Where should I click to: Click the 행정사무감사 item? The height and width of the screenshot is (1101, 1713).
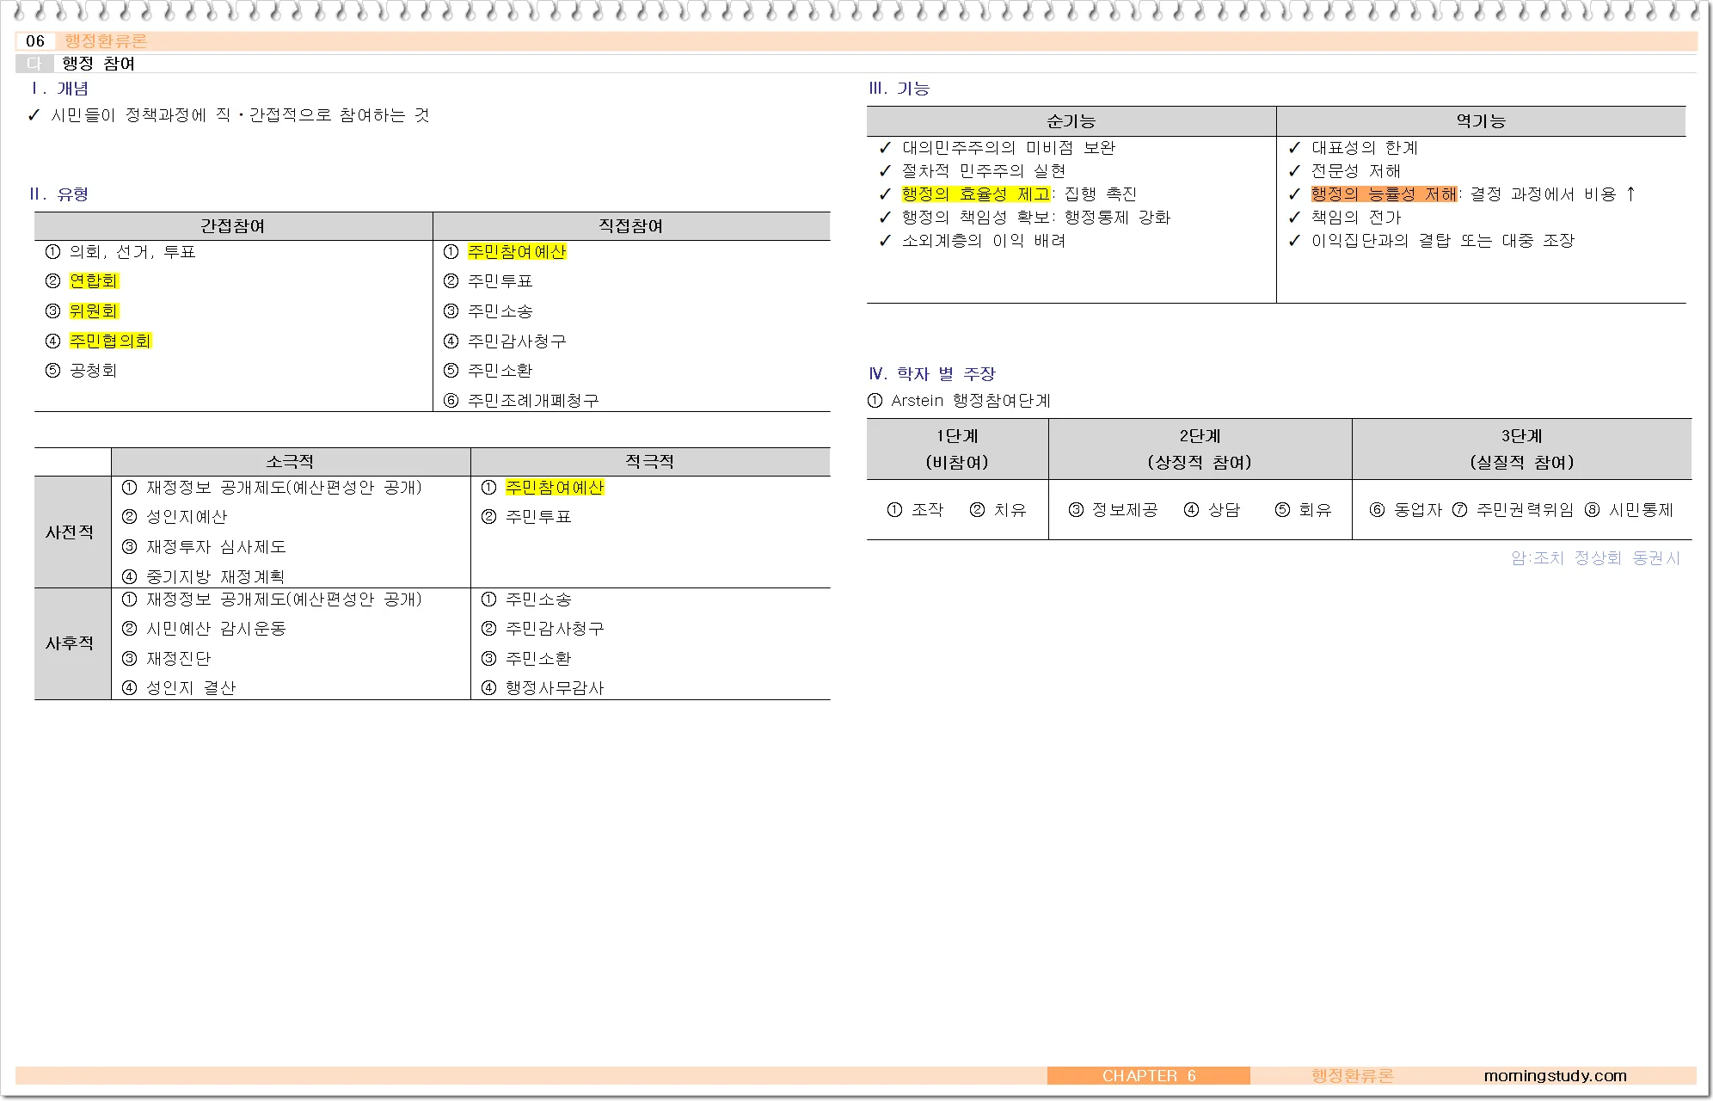(x=555, y=688)
